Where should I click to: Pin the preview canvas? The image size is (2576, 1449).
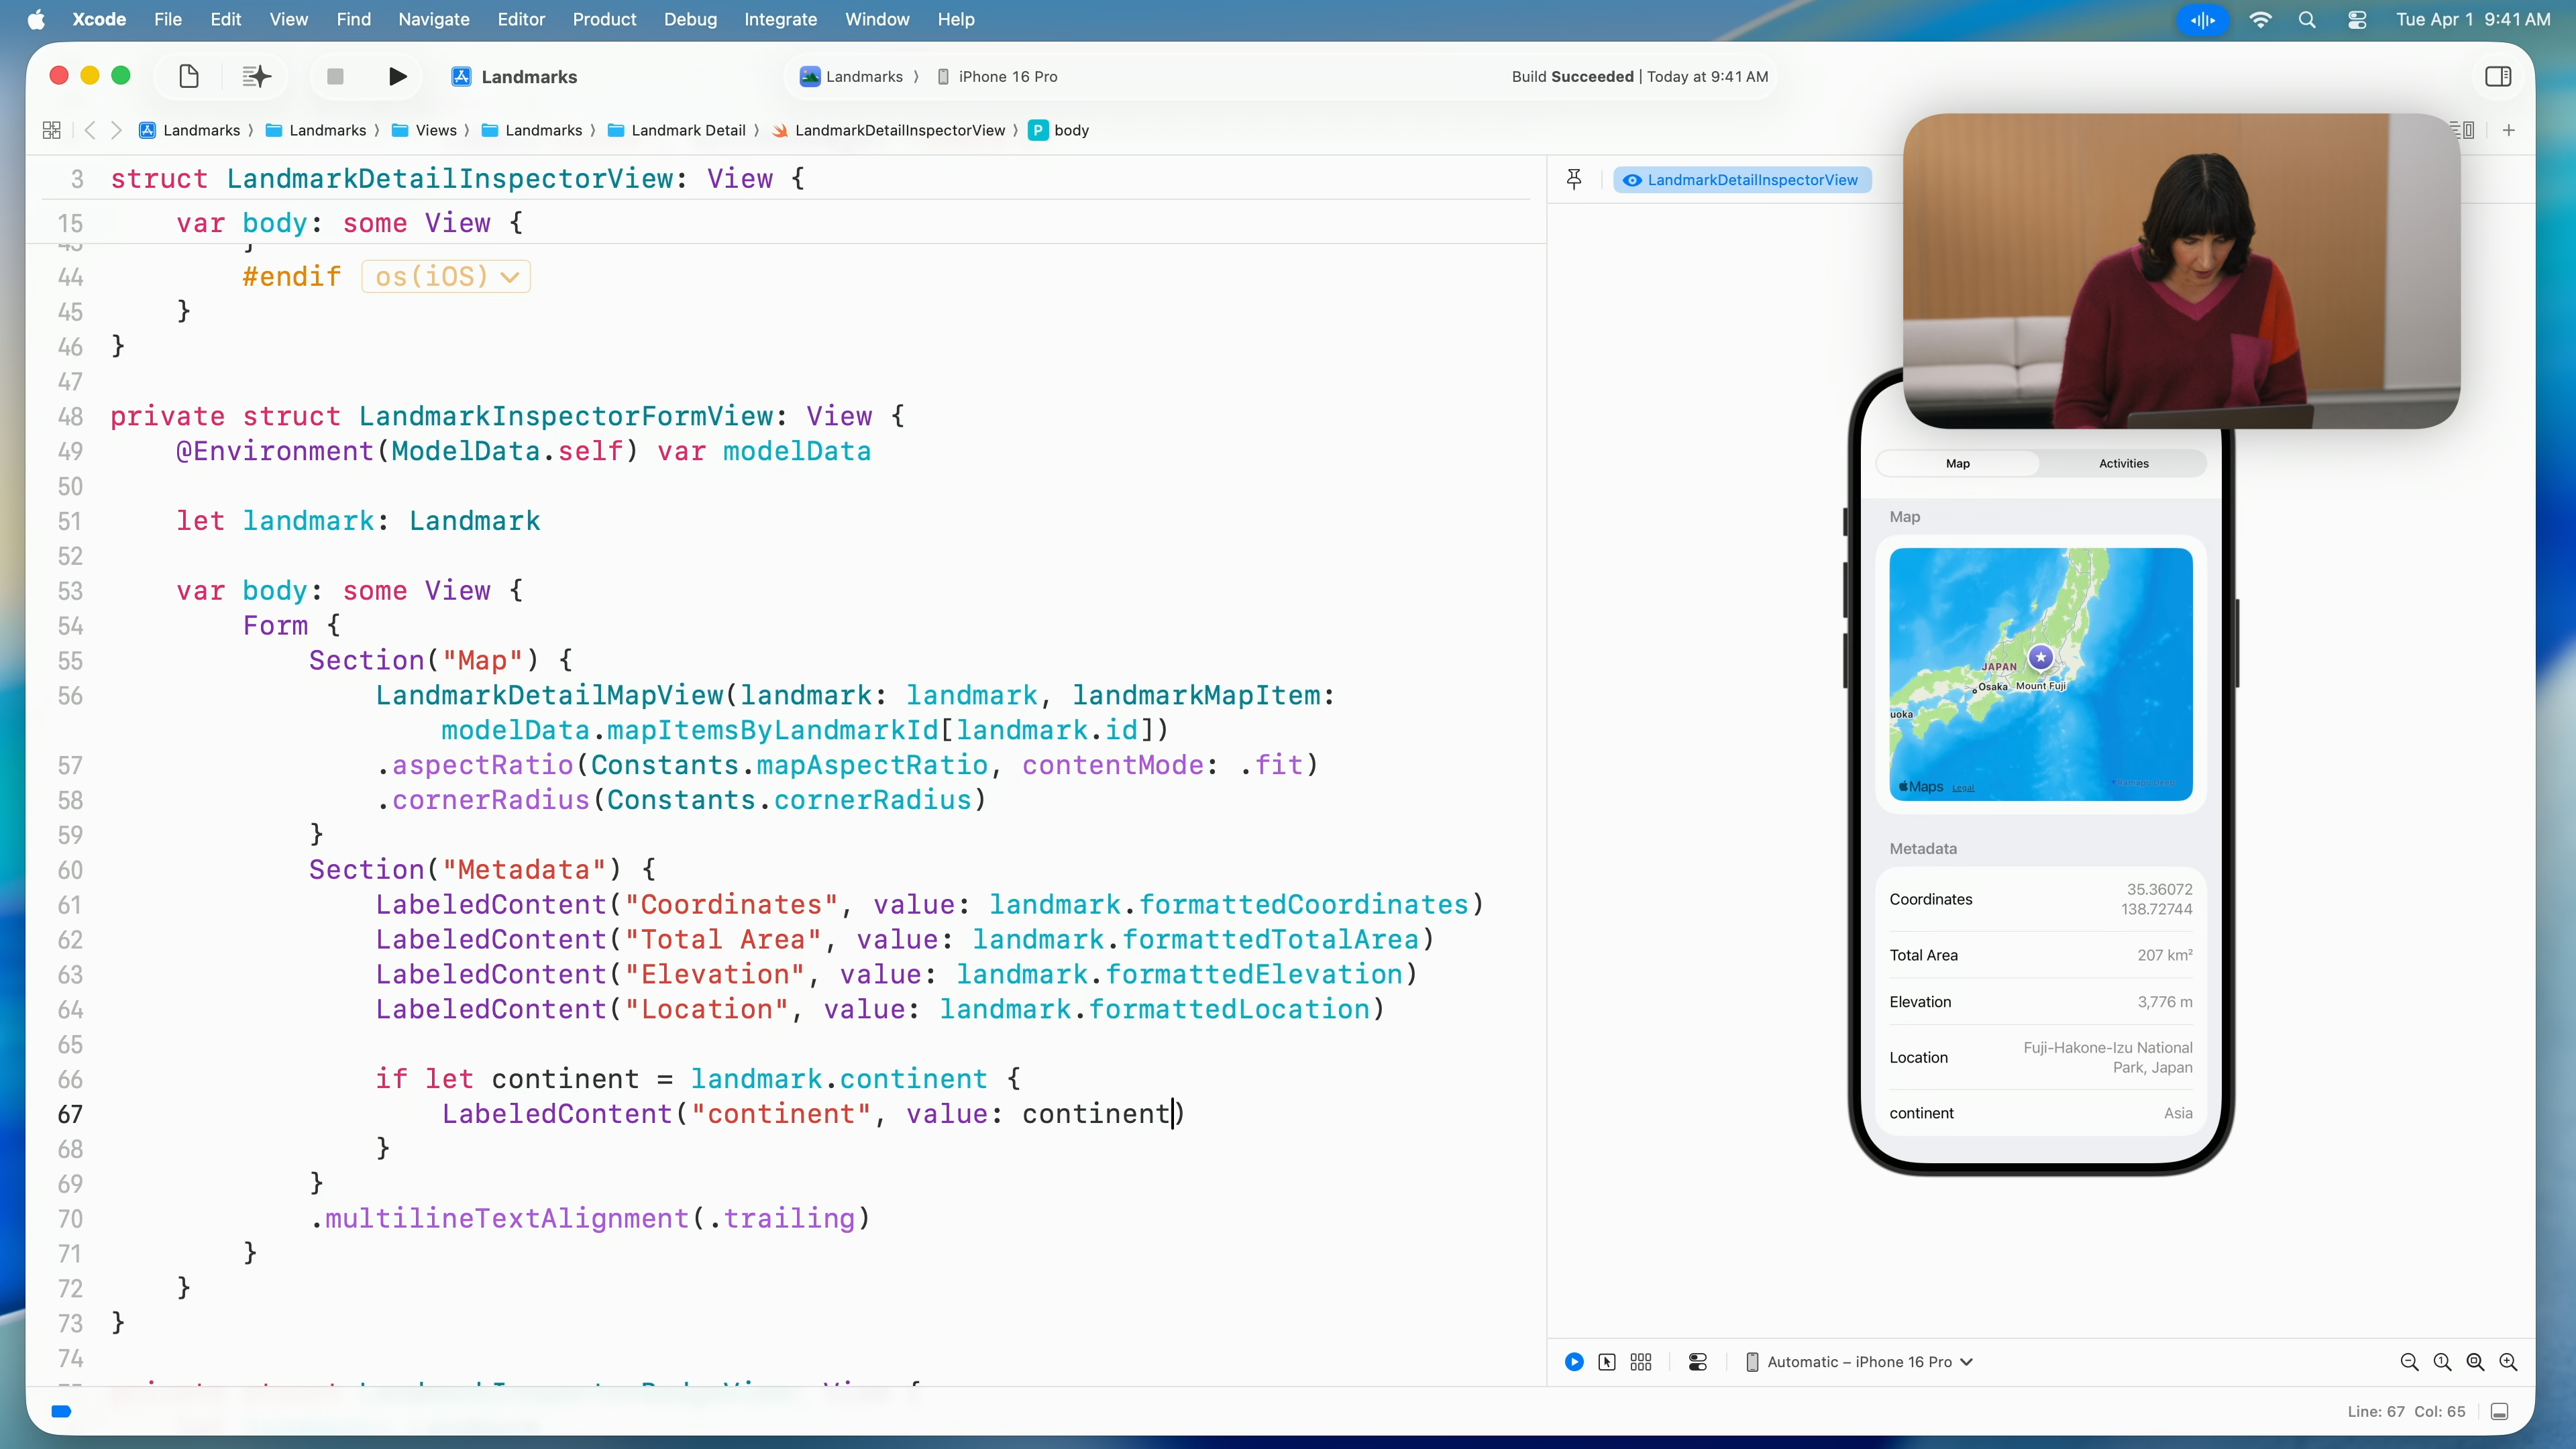pyautogui.click(x=1574, y=180)
